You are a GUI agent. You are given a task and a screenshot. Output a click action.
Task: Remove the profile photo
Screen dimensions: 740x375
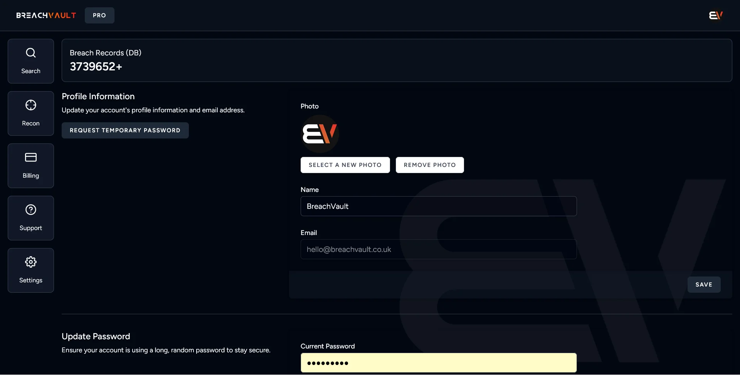click(429, 165)
